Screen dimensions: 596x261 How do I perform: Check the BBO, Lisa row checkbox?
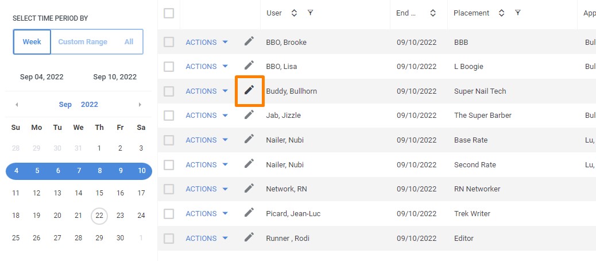(169, 67)
